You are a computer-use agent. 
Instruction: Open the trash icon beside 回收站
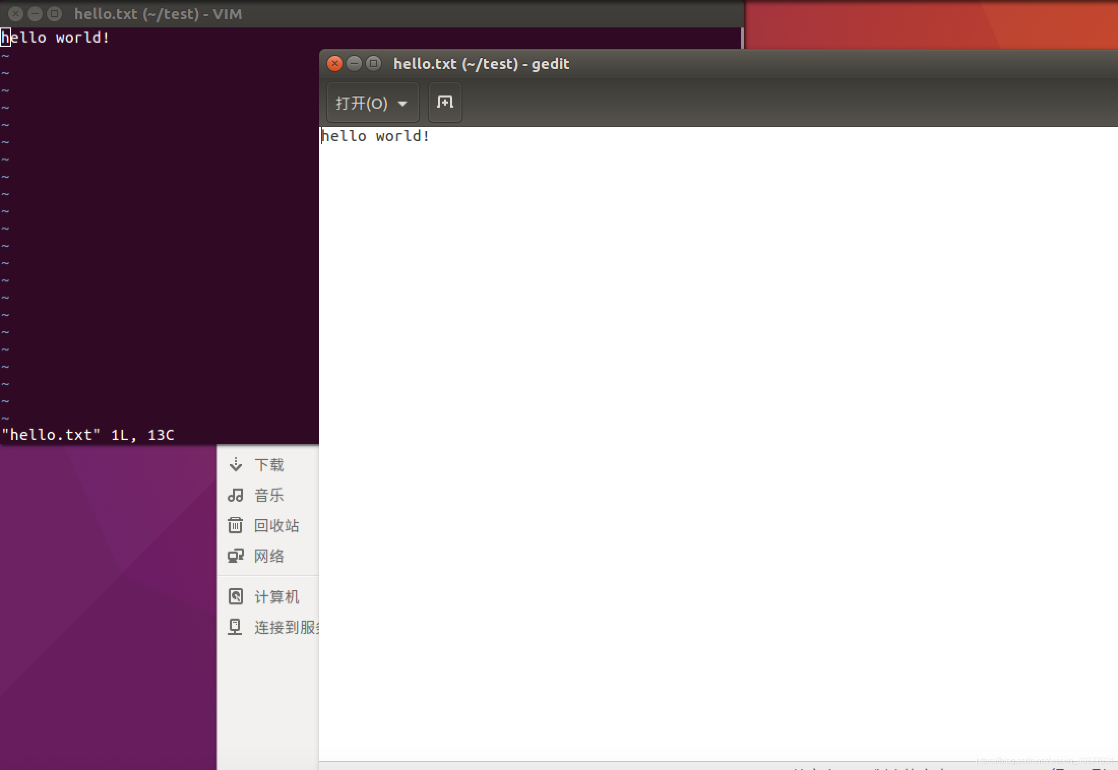(235, 525)
